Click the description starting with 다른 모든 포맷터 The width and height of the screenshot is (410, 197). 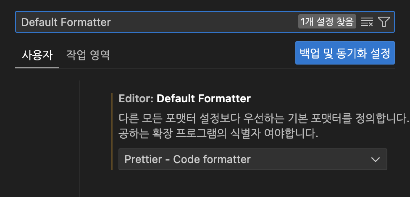264,126
